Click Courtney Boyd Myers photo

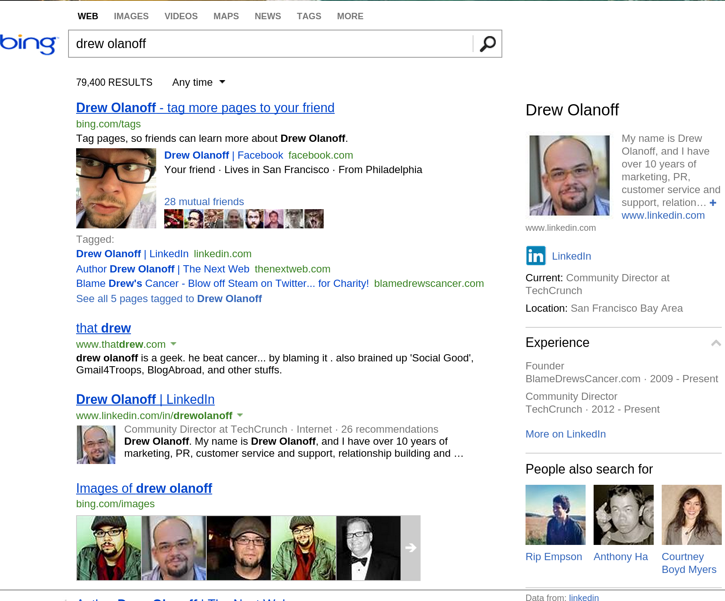(x=692, y=515)
